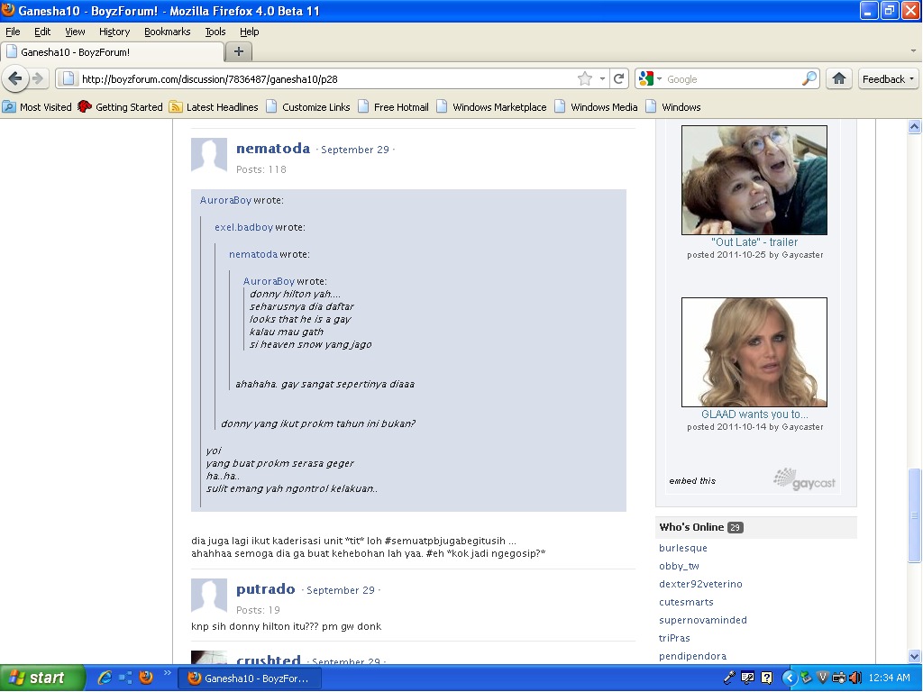Click Show Desktop quick launch icon
Image resolution: width=923 pixels, height=692 pixels.
click(x=125, y=678)
